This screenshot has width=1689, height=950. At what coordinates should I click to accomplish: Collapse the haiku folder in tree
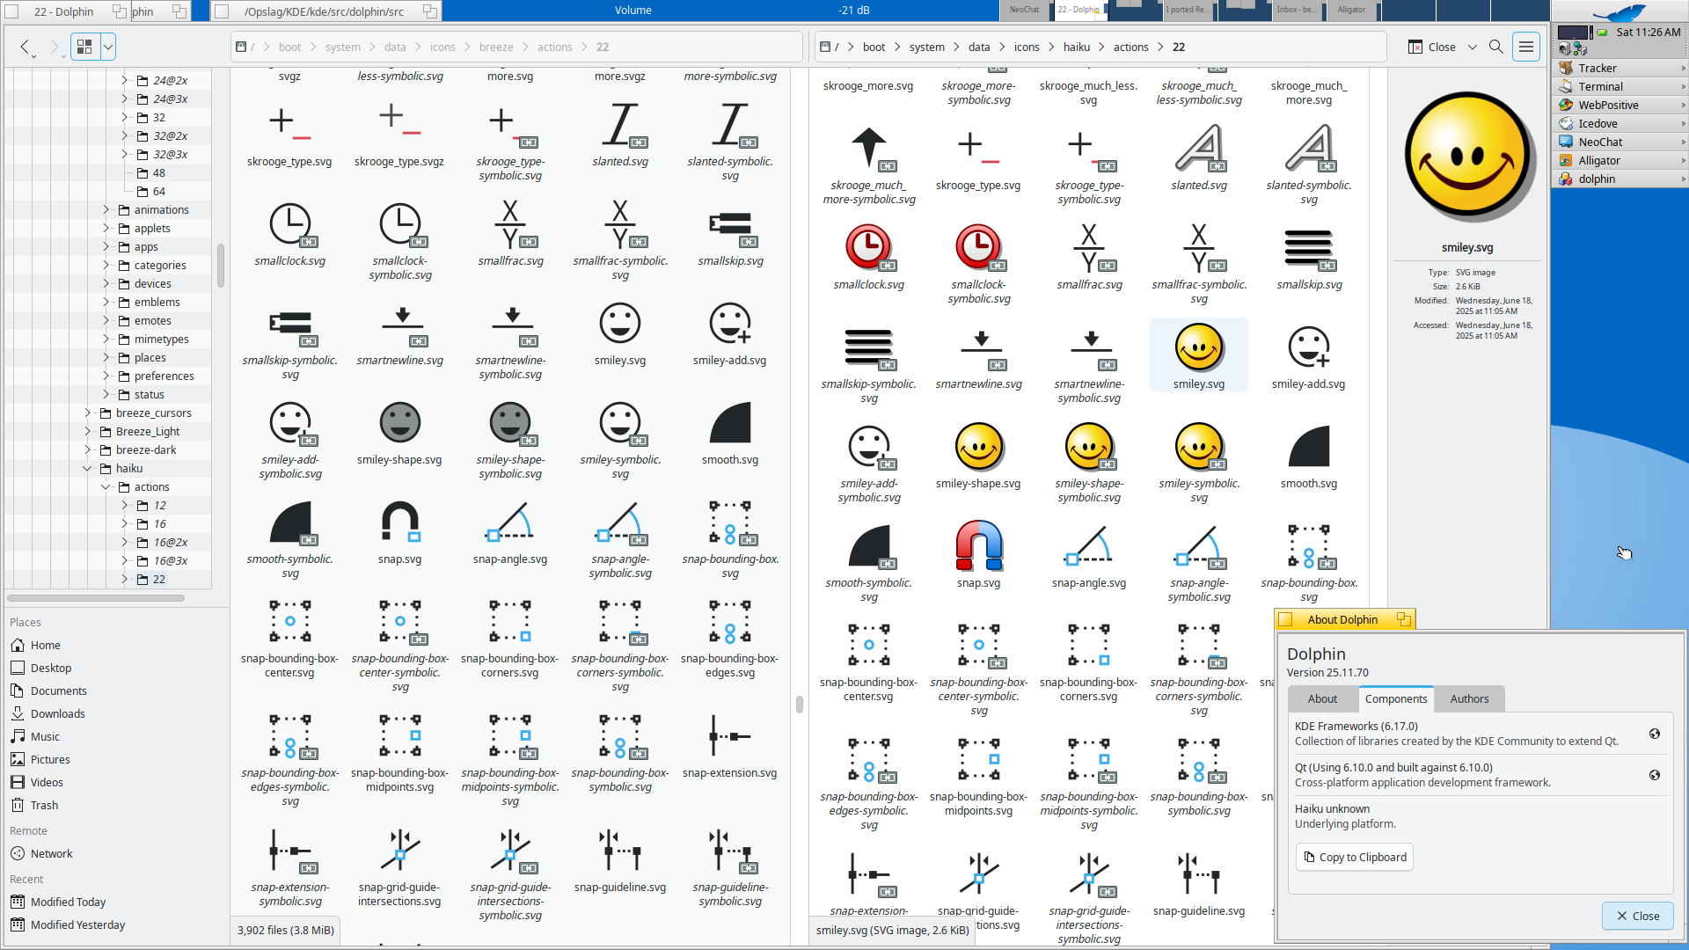click(x=87, y=468)
